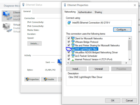The width and height of the screenshot is (140, 105).
Task: Click the VirtualBox NDIS6 driver icon
Action: (73, 52)
